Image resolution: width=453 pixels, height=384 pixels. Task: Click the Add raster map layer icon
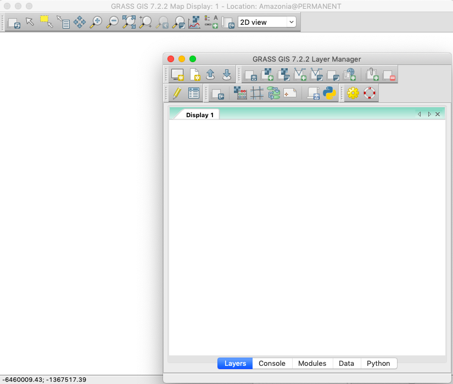tap(267, 74)
